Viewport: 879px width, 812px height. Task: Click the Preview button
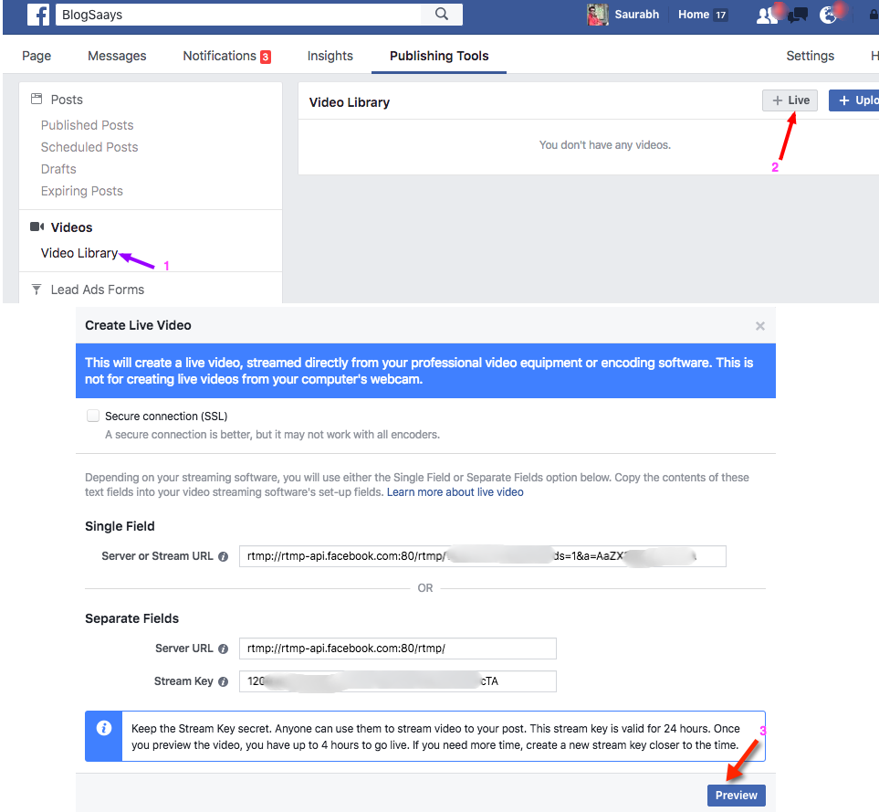pos(736,796)
